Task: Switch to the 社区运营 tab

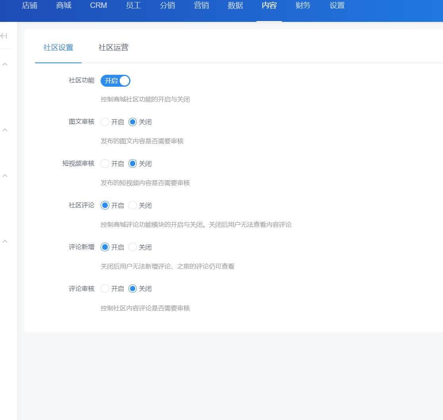Action: click(113, 48)
